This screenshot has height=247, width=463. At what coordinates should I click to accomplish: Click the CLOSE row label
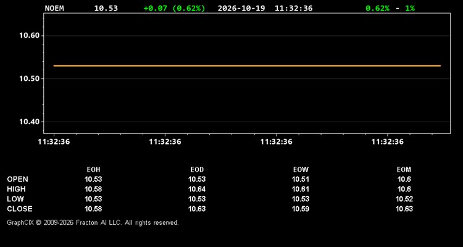coord(20,209)
